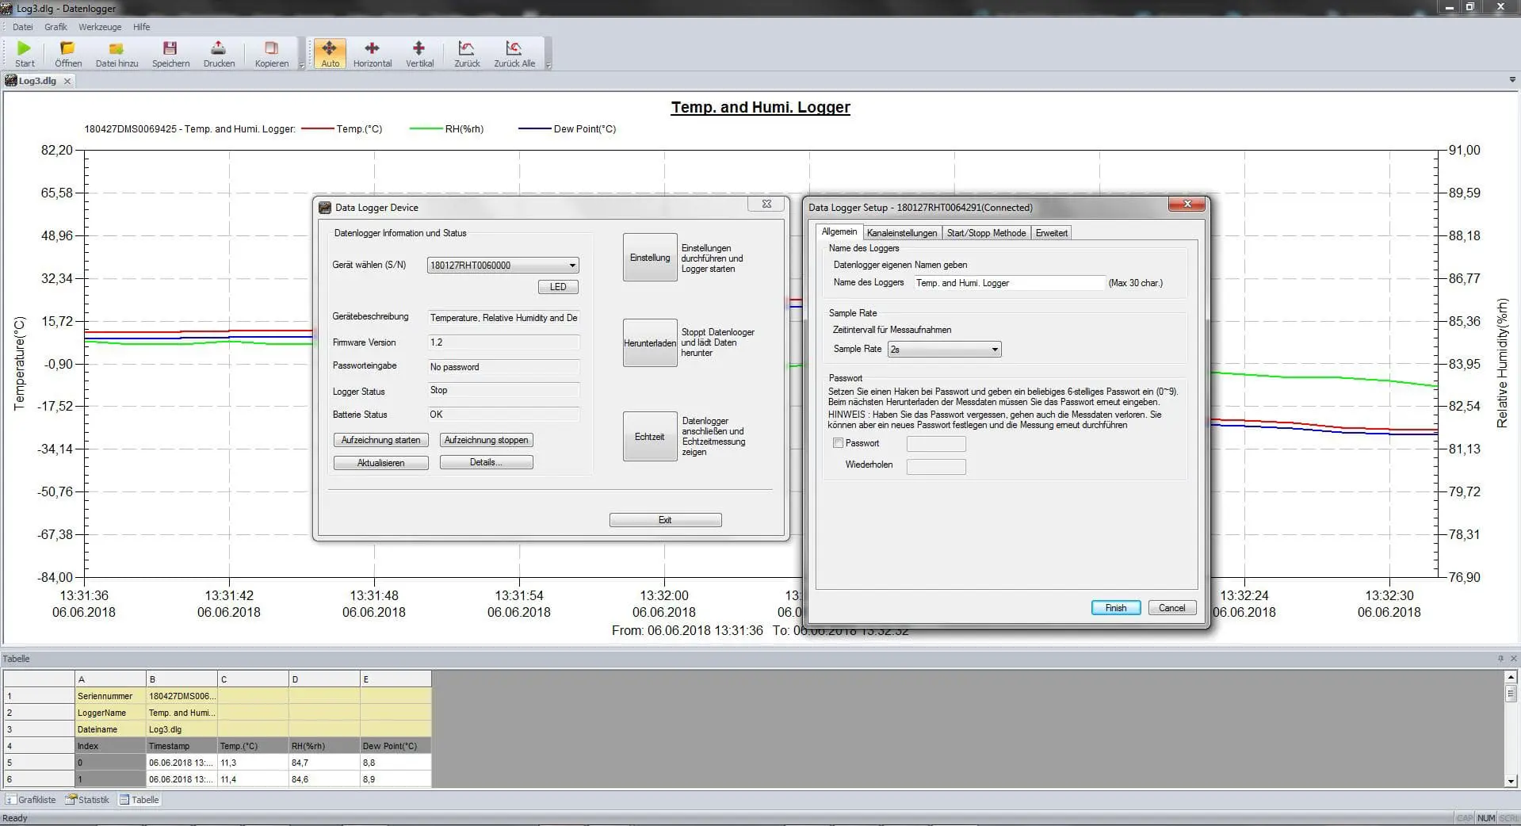Switch to the Kanaleinstellungen tab

click(901, 233)
